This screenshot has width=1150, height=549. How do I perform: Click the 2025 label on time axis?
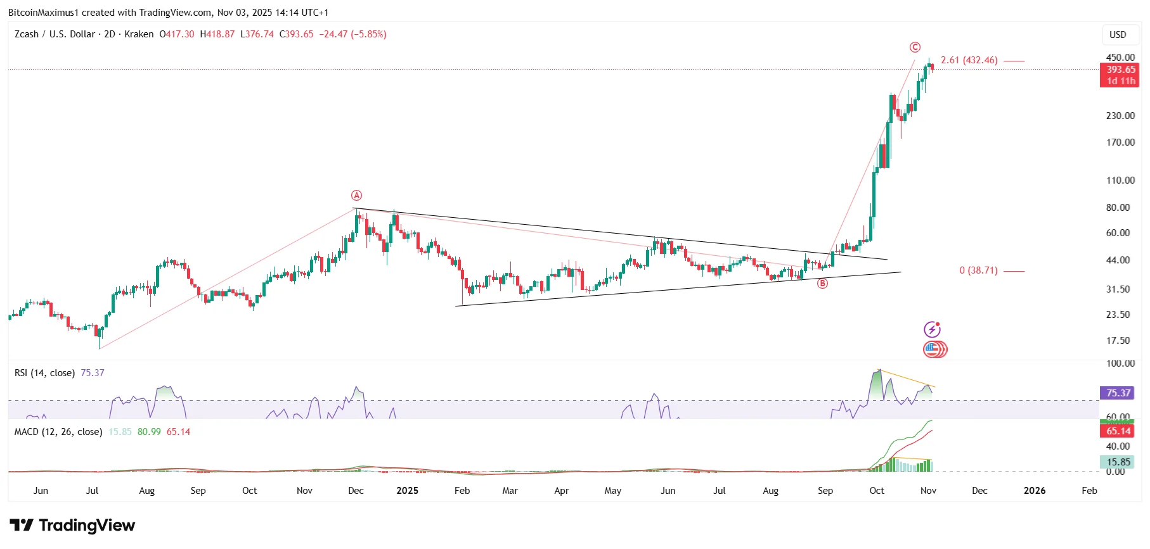pyautogui.click(x=408, y=491)
